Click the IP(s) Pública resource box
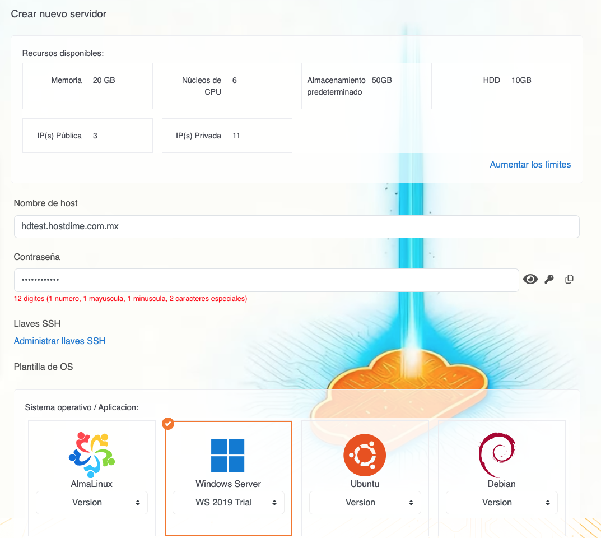The image size is (601, 538). (x=87, y=136)
